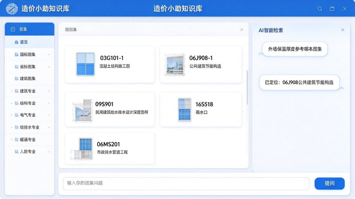Expand the 省标图集 dropdown arrow
Viewport: 355px width, 199px height.
(x=49, y=67)
